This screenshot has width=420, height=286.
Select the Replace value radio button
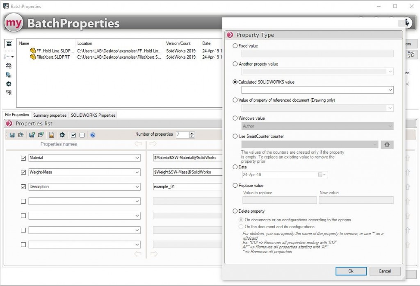(x=235, y=185)
